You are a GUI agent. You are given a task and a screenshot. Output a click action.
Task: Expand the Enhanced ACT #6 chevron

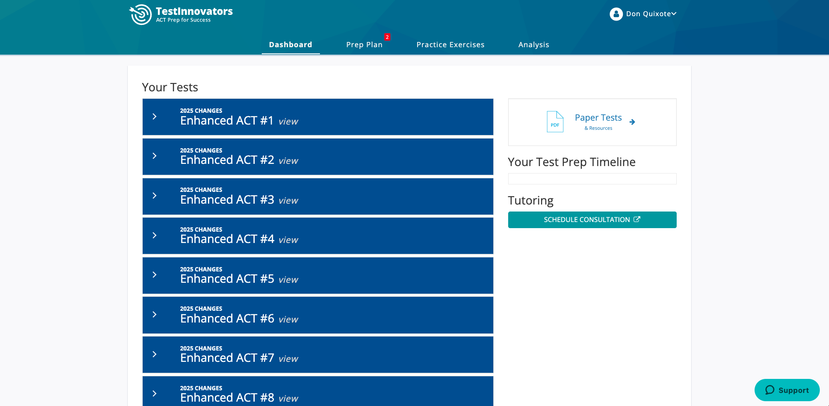(x=155, y=315)
